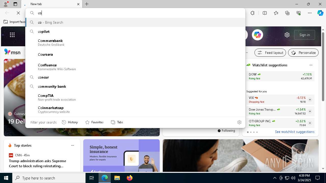This screenshot has width=326, height=183.
Task: Open the tab actions menu icon
Action: pos(15,4)
